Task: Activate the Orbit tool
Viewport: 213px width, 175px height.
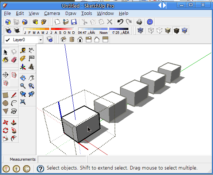Action: pyautogui.click(x=23, y=78)
